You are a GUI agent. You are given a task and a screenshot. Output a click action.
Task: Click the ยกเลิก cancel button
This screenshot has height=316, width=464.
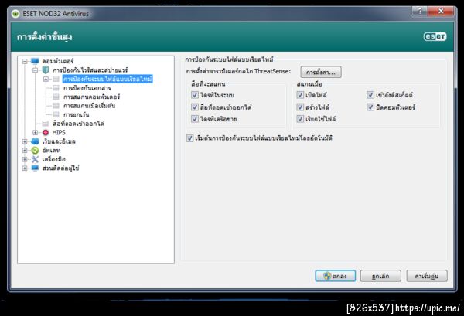click(380, 276)
